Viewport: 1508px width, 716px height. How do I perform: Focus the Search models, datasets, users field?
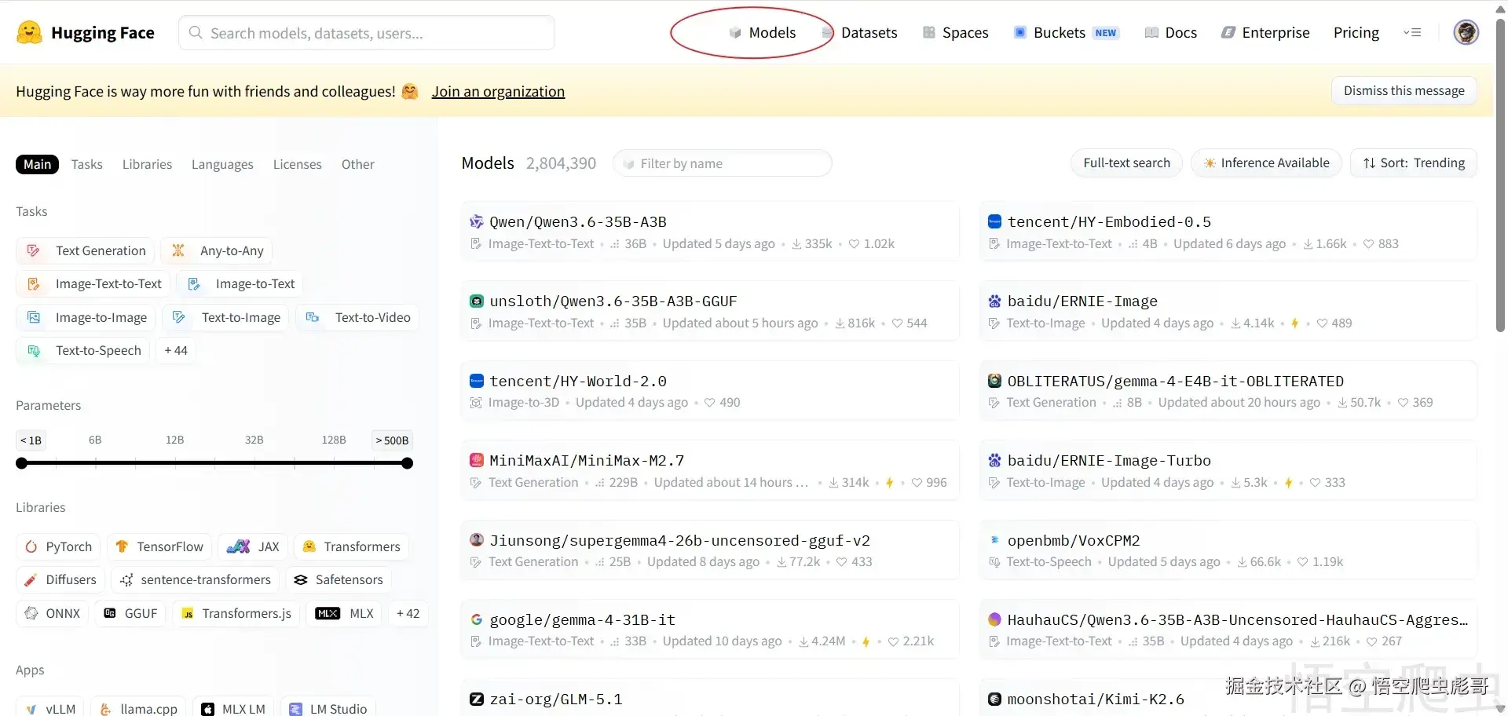pyautogui.click(x=367, y=33)
